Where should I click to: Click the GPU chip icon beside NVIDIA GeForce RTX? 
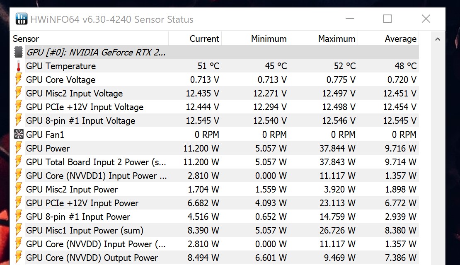(19, 52)
